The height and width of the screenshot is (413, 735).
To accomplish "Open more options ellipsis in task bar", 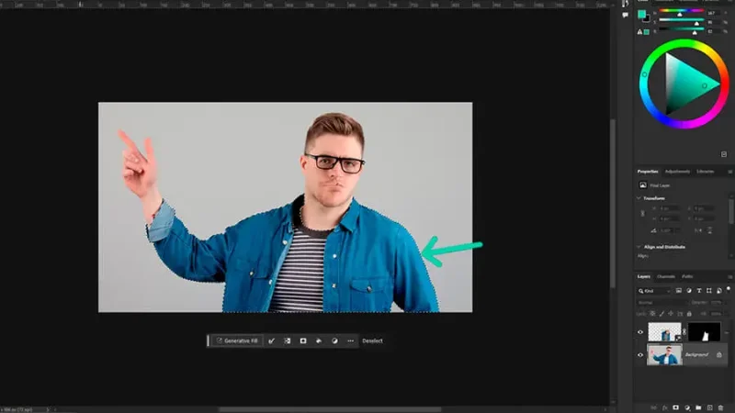I will pyautogui.click(x=351, y=340).
